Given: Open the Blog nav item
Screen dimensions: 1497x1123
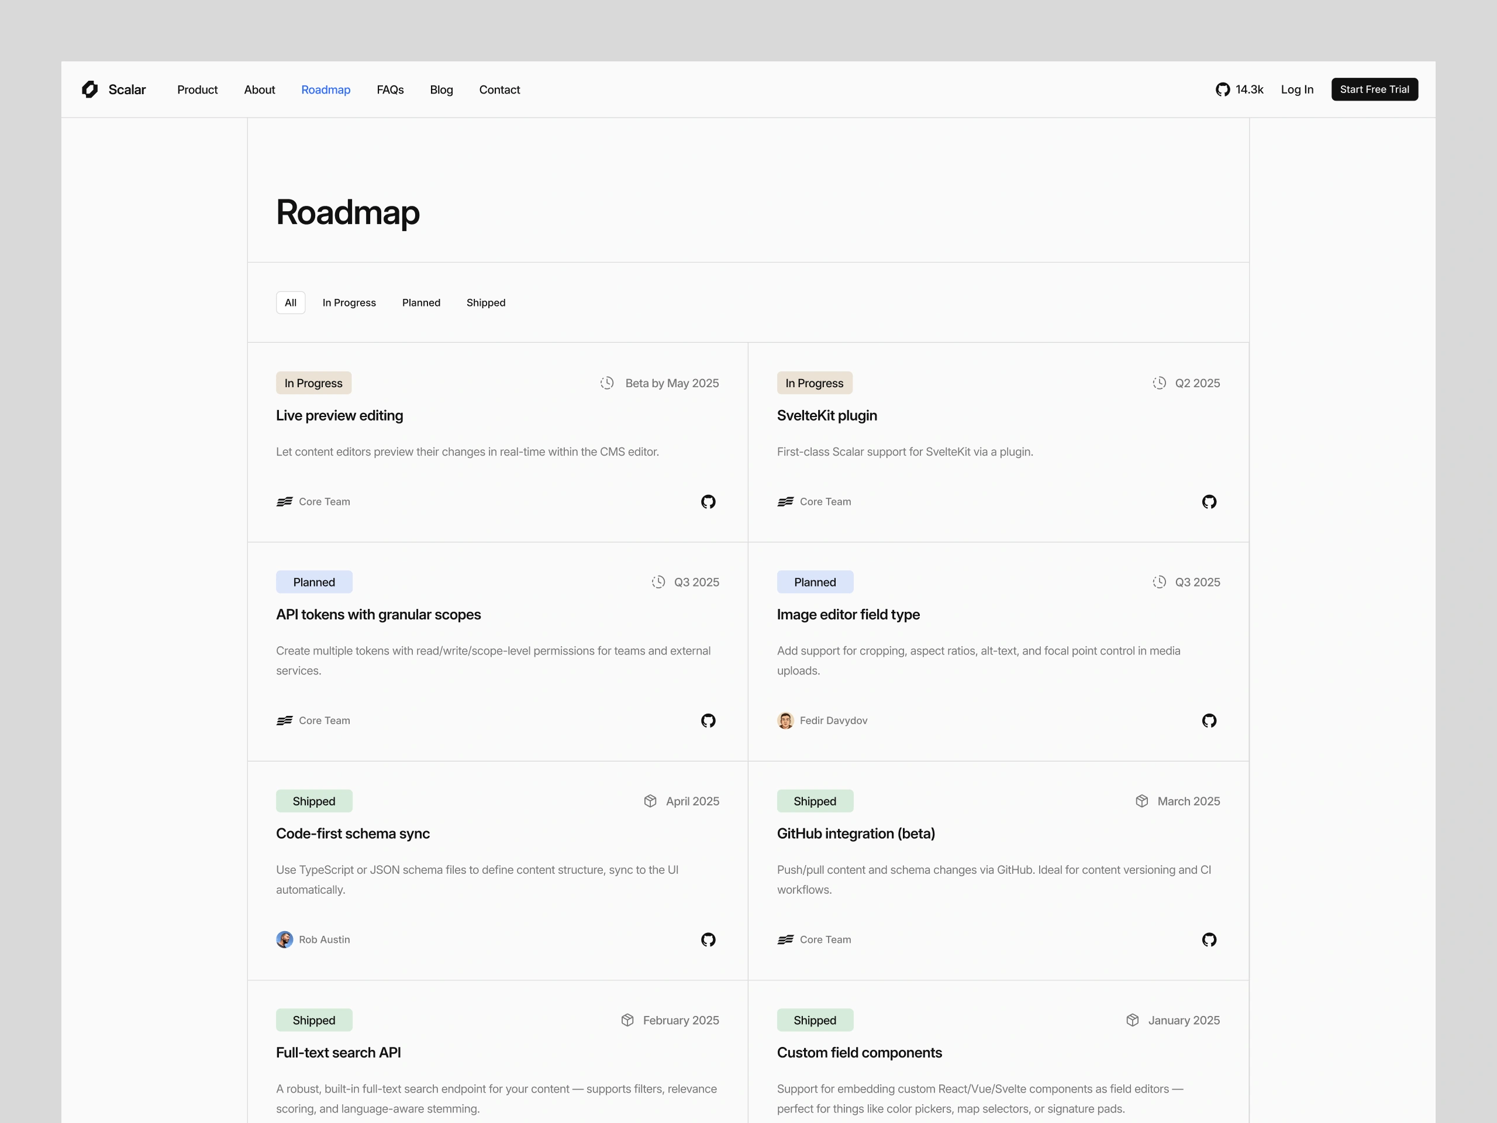Looking at the screenshot, I should [441, 89].
